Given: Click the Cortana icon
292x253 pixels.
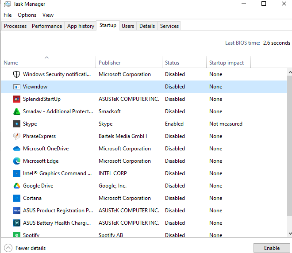Looking at the screenshot, I should click(16, 198).
